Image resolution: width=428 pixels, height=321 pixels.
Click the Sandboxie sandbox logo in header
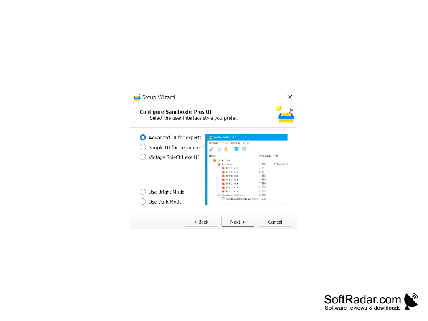(x=285, y=114)
